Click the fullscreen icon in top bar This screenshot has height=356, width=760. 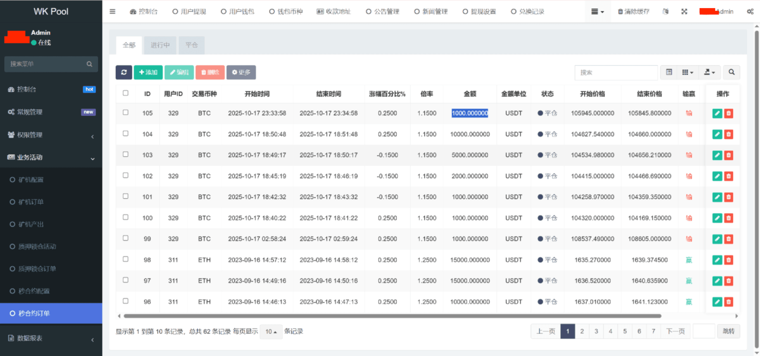tap(684, 12)
